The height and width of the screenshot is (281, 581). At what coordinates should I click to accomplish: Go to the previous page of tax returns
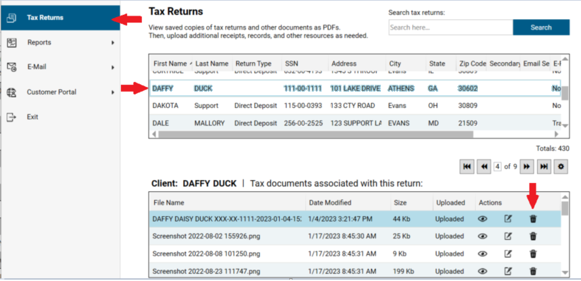(x=484, y=167)
